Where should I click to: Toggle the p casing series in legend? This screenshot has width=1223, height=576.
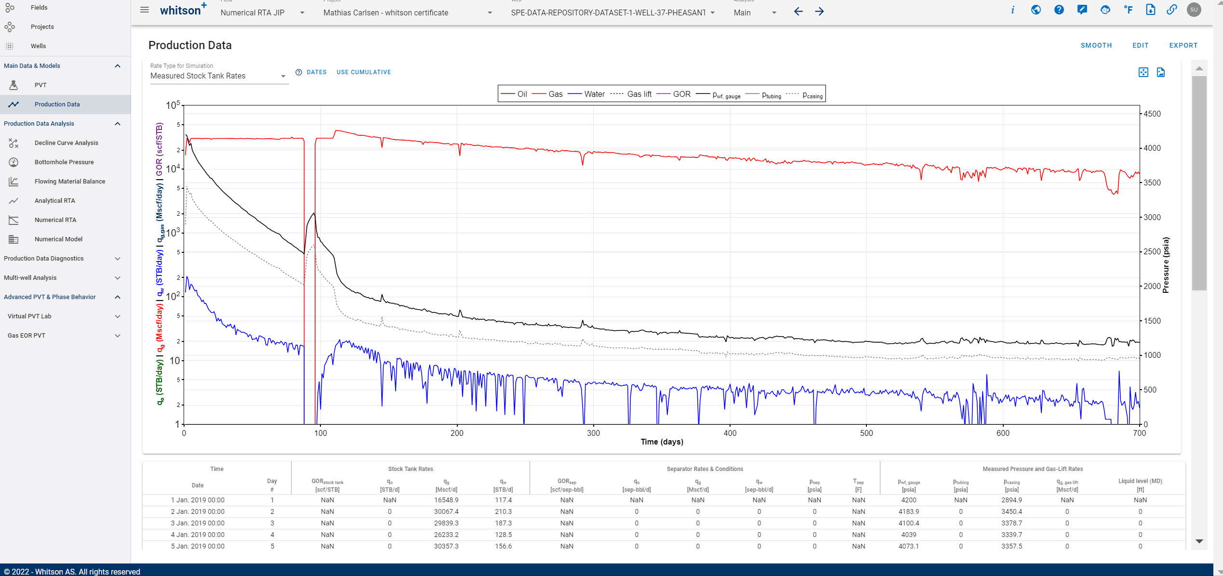click(804, 94)
